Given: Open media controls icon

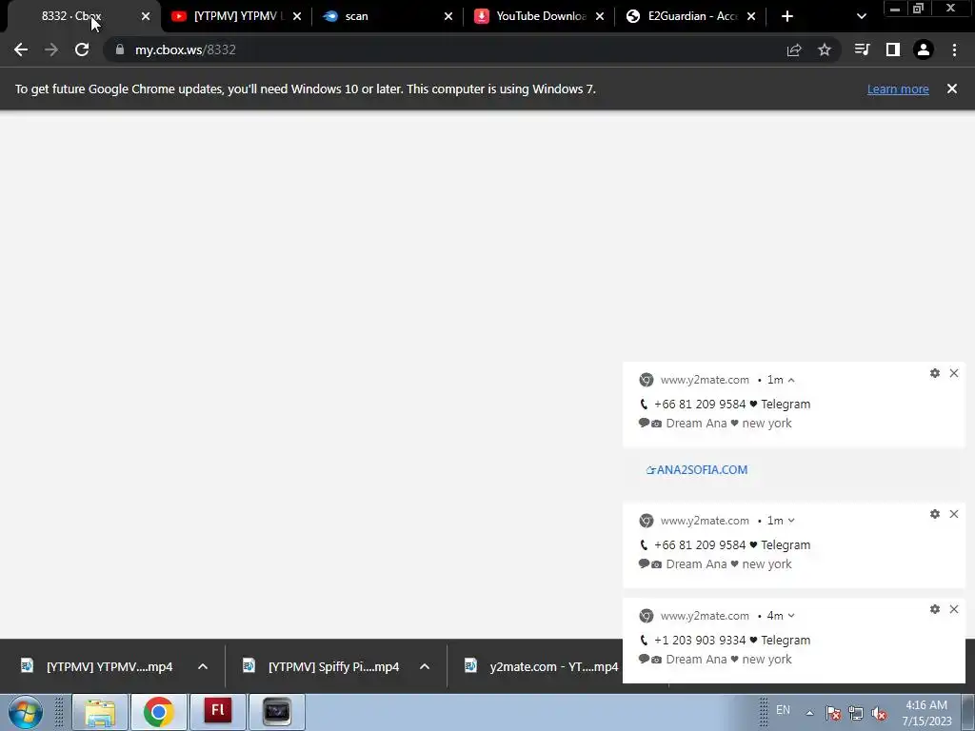Looking at the screenshot, I should point(863,49).
